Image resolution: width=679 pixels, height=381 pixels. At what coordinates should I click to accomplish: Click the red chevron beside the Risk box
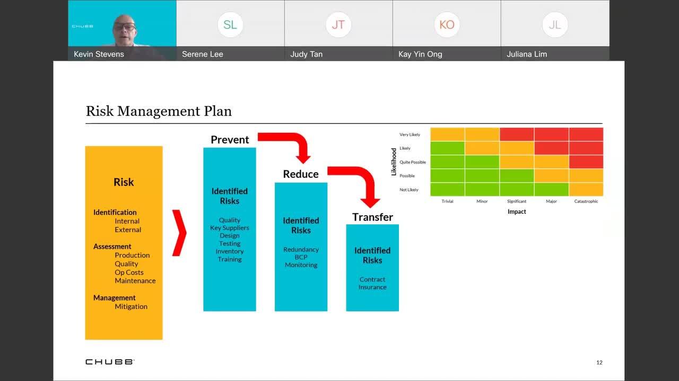pyautogui.click(x=180, y=233)
